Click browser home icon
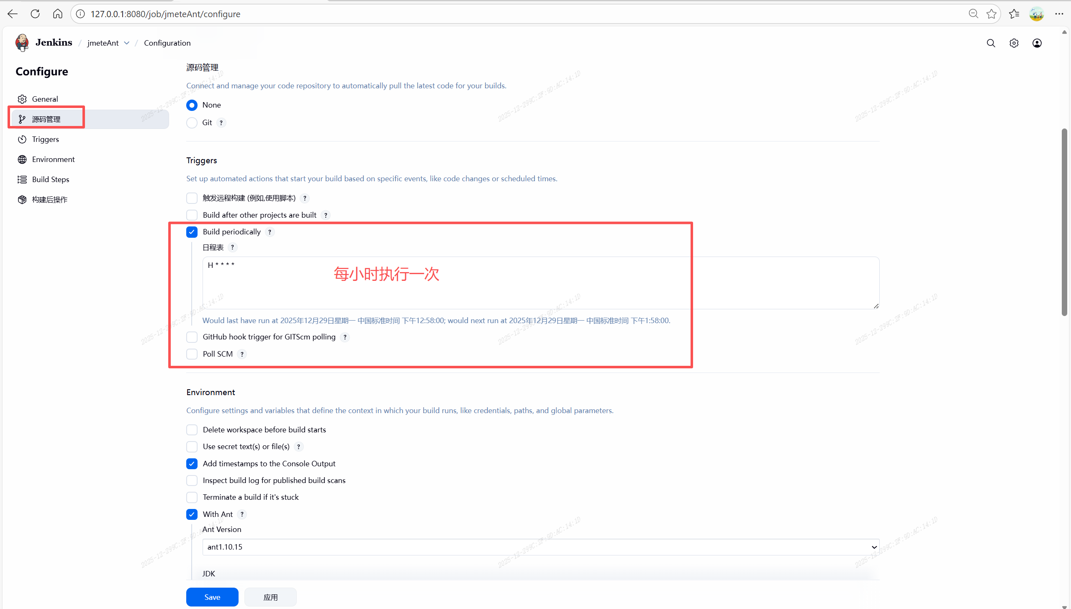The image size is (1071, 609). [58, 14]
